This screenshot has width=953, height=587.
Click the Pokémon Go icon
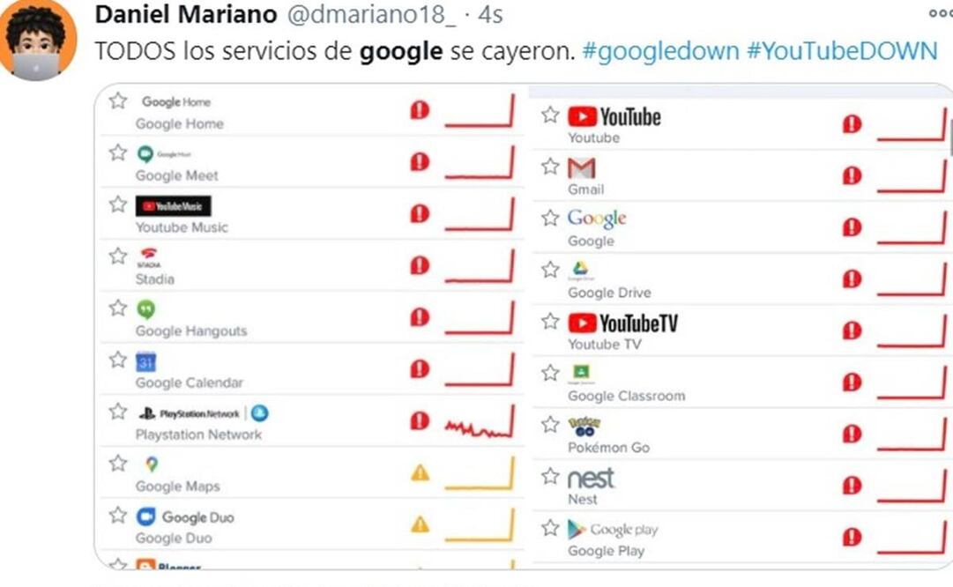click(584, 427)
